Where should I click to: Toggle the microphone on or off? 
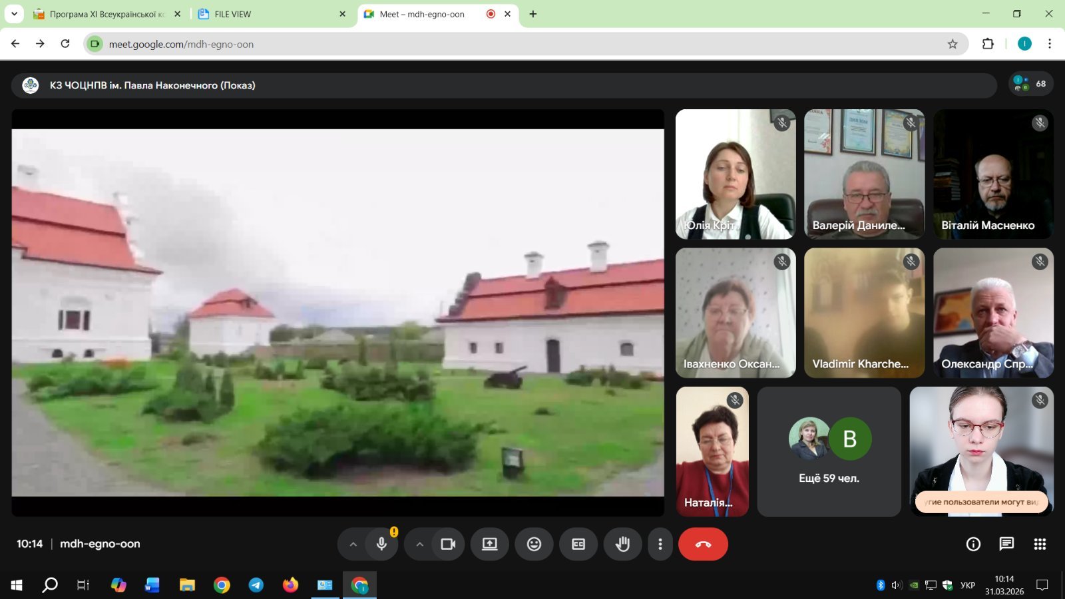tap(381, 544)
